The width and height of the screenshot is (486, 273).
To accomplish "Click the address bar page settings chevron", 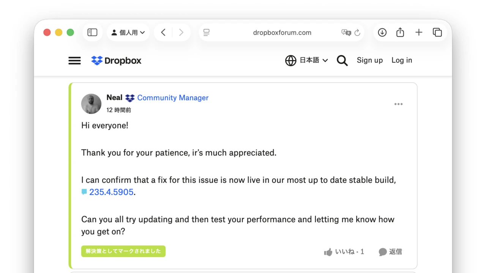I will [206, 32].
